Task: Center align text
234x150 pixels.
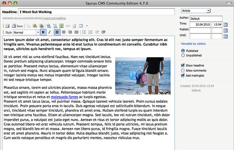Action: click(x=64, y=32)
